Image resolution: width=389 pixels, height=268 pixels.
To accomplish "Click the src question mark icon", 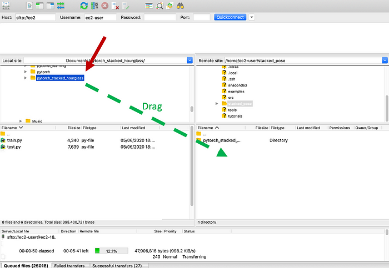I will (x=224, y=97).
